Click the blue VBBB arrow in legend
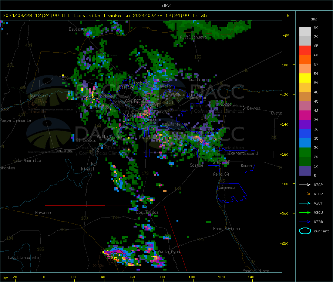 (x=305, y=222)
